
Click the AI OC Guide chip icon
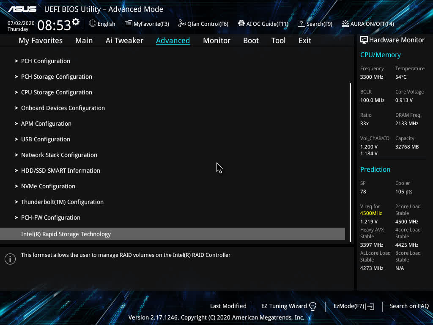[241, 24]
